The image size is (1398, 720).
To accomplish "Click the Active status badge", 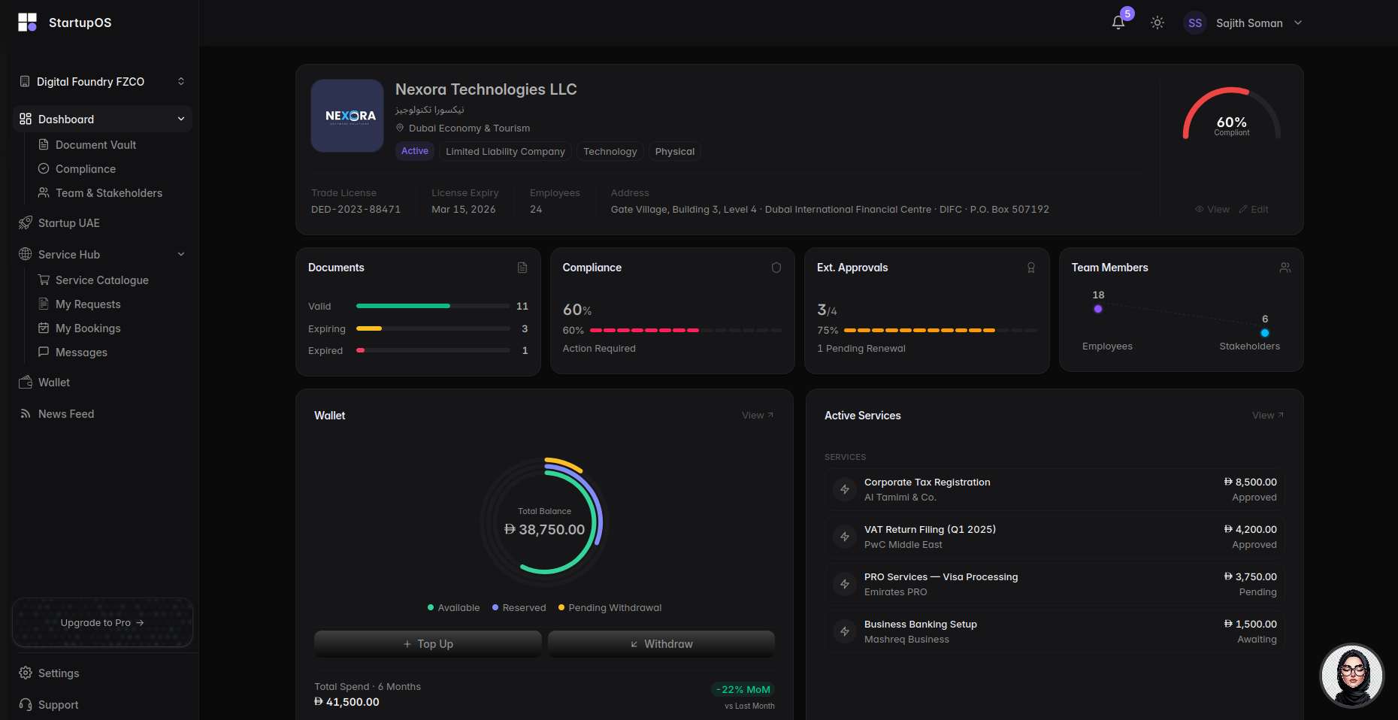I will click(x=415, y=151).
